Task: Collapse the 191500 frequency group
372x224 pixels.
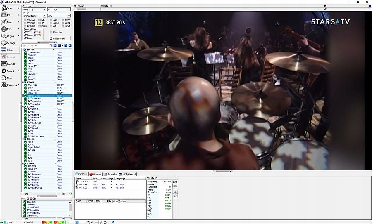Action: [x=23, y=50]
